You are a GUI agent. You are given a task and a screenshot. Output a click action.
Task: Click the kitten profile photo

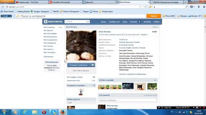(81, 45)
